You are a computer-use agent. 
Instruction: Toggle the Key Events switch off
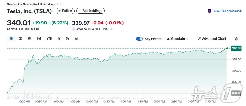(139, 39)
